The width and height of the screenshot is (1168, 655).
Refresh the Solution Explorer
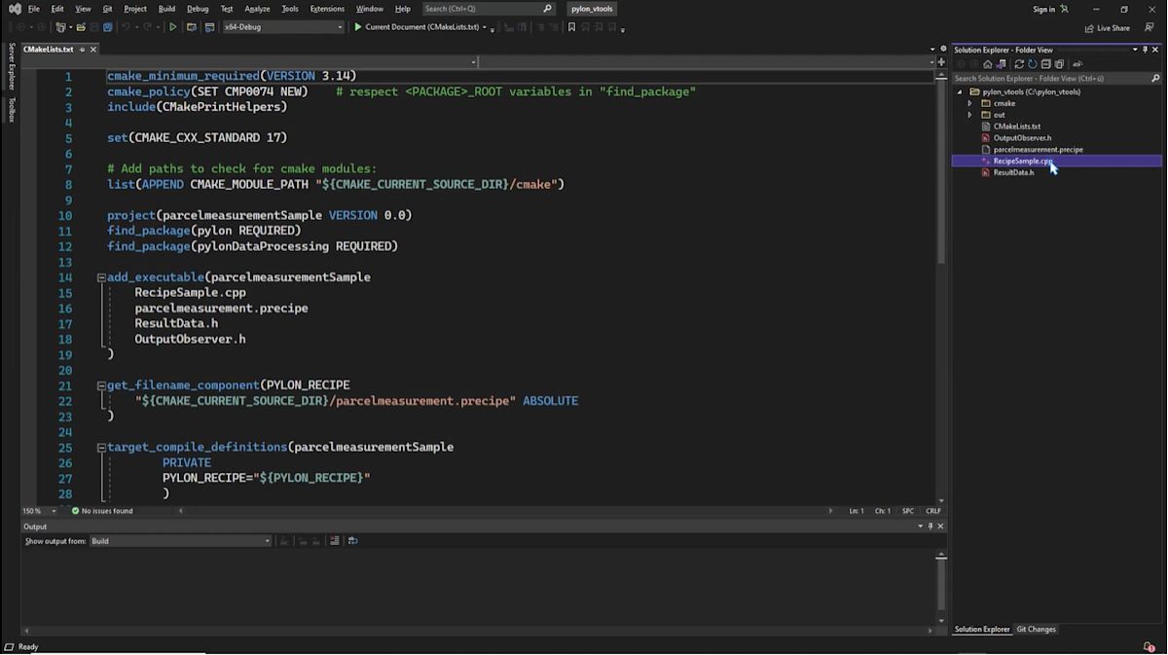tap(1018, 63)
